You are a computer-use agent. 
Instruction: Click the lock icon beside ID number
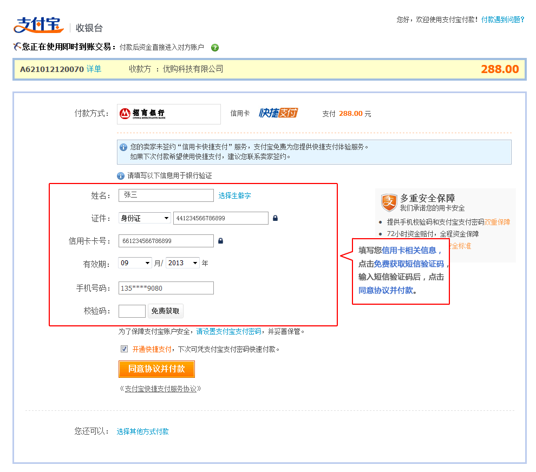(275, 218)
